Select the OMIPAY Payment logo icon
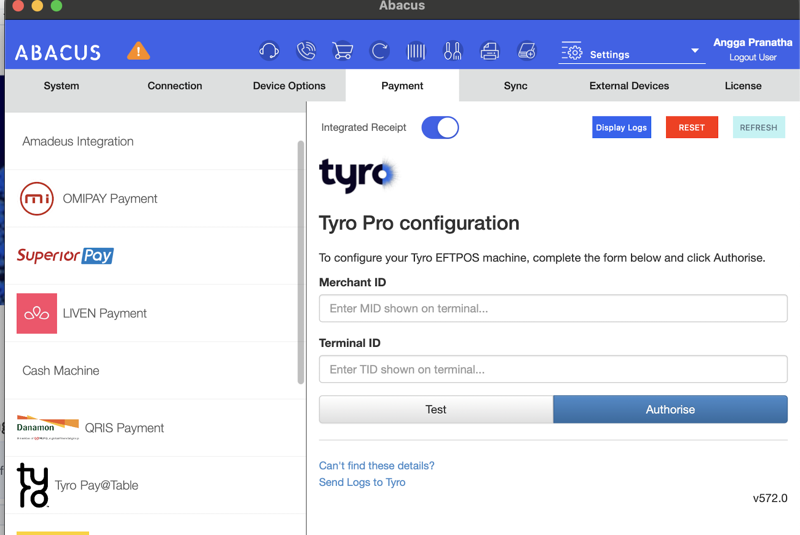The image size is (800, 535). 37,198
